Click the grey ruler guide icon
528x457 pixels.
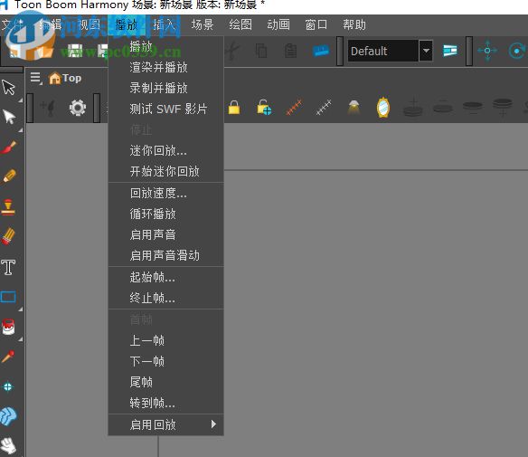coord(324,107)
